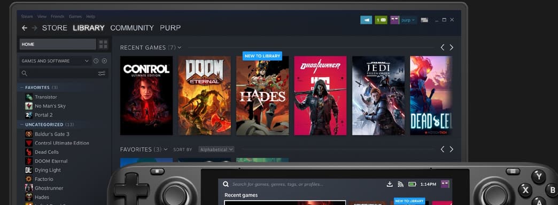
Task: Click the Transistor game icon in sidebar
Action: (x=29, y=97)
